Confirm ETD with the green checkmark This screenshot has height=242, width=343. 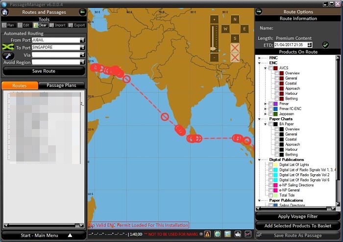point(325,45)
